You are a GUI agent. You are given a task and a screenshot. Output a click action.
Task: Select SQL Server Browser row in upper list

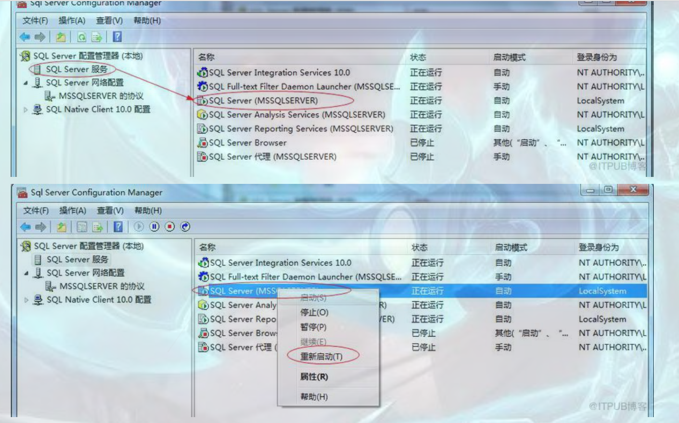point(421,143)
